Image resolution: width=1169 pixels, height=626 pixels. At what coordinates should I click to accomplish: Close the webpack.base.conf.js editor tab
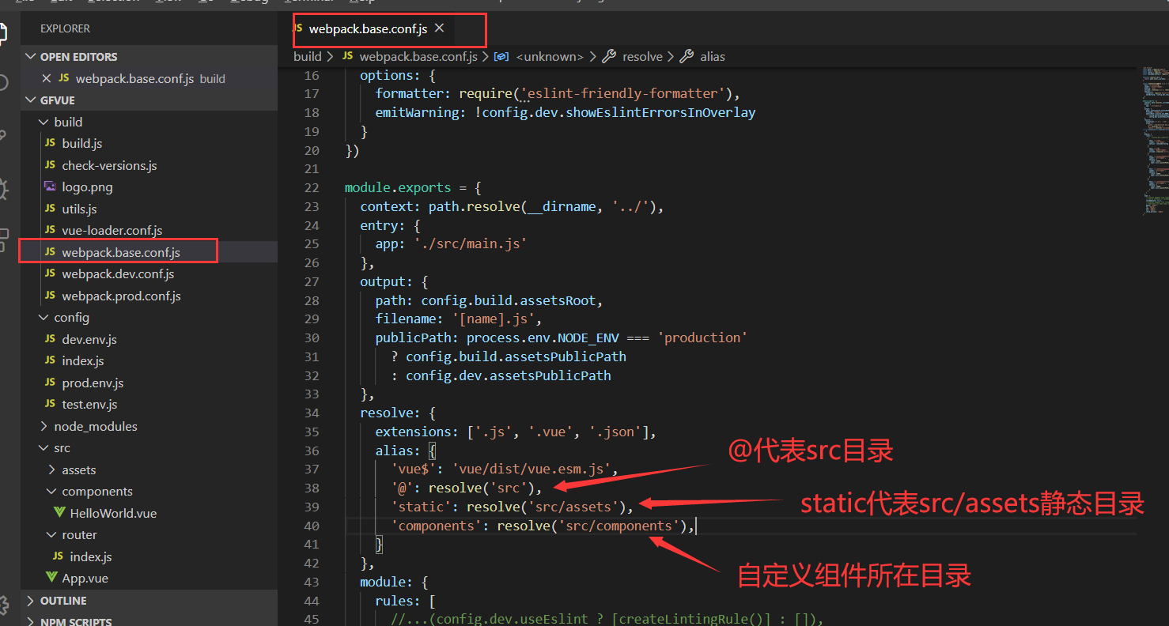tap(439, 28)
